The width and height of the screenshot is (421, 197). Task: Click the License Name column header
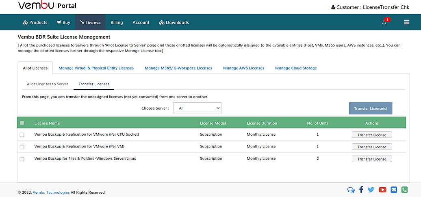click(x=47, y=123)
